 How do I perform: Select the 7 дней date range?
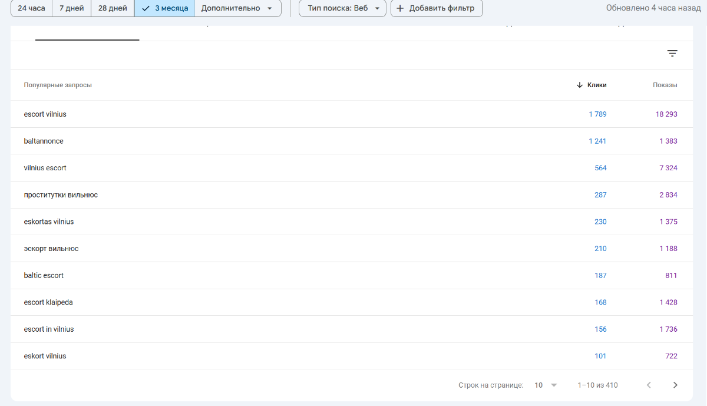(71, 8)
